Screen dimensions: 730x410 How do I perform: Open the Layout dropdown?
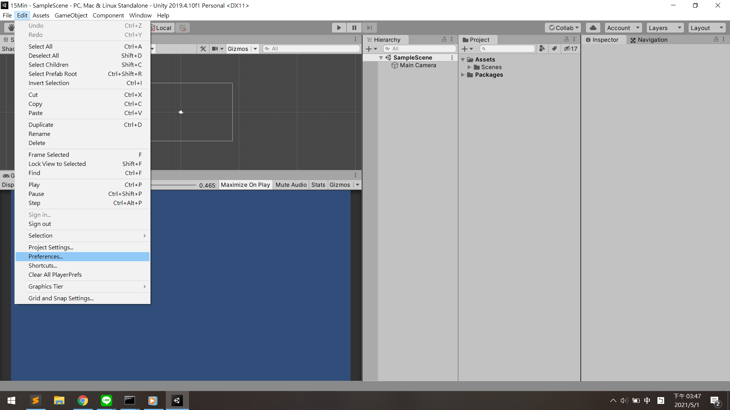tap(706, 28)
